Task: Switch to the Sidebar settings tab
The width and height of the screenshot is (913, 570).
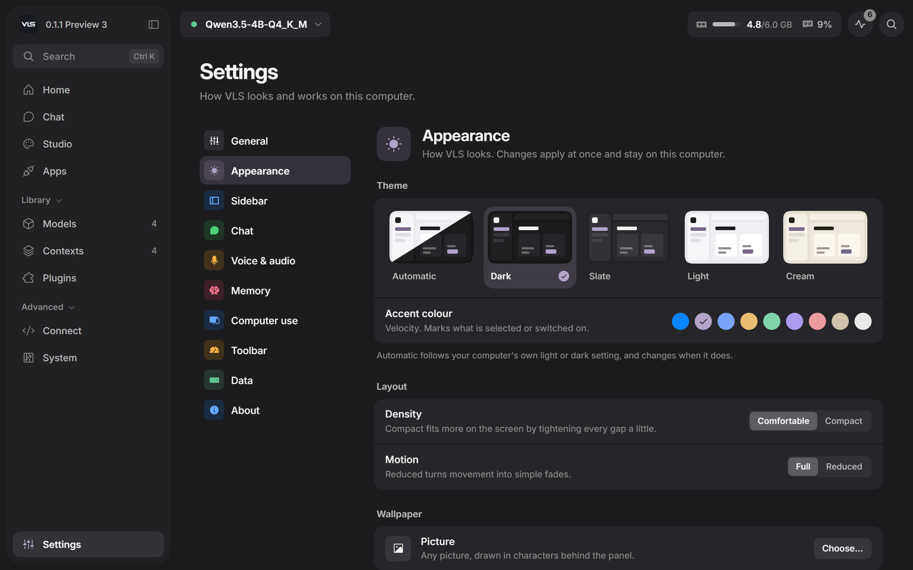Action: click(x=275, y=201)
